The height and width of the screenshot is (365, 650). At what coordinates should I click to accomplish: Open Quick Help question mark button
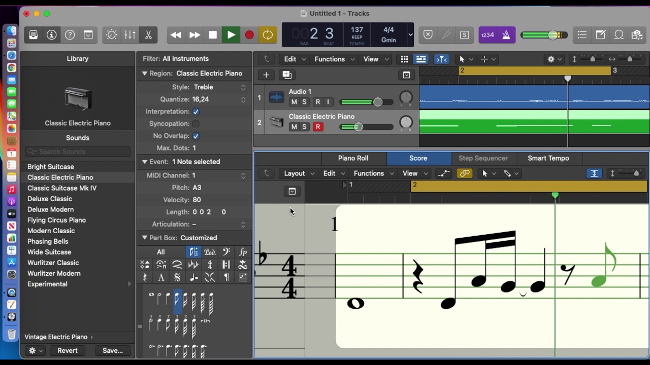click(70, 35)
